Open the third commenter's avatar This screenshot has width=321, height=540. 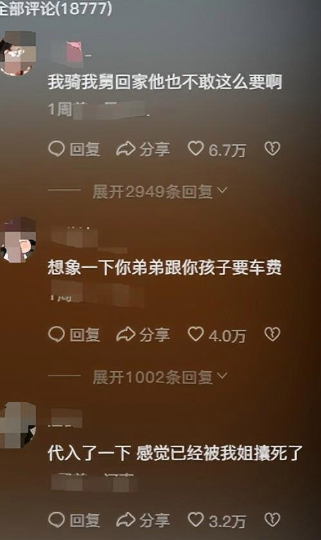(x=18, y=426)
